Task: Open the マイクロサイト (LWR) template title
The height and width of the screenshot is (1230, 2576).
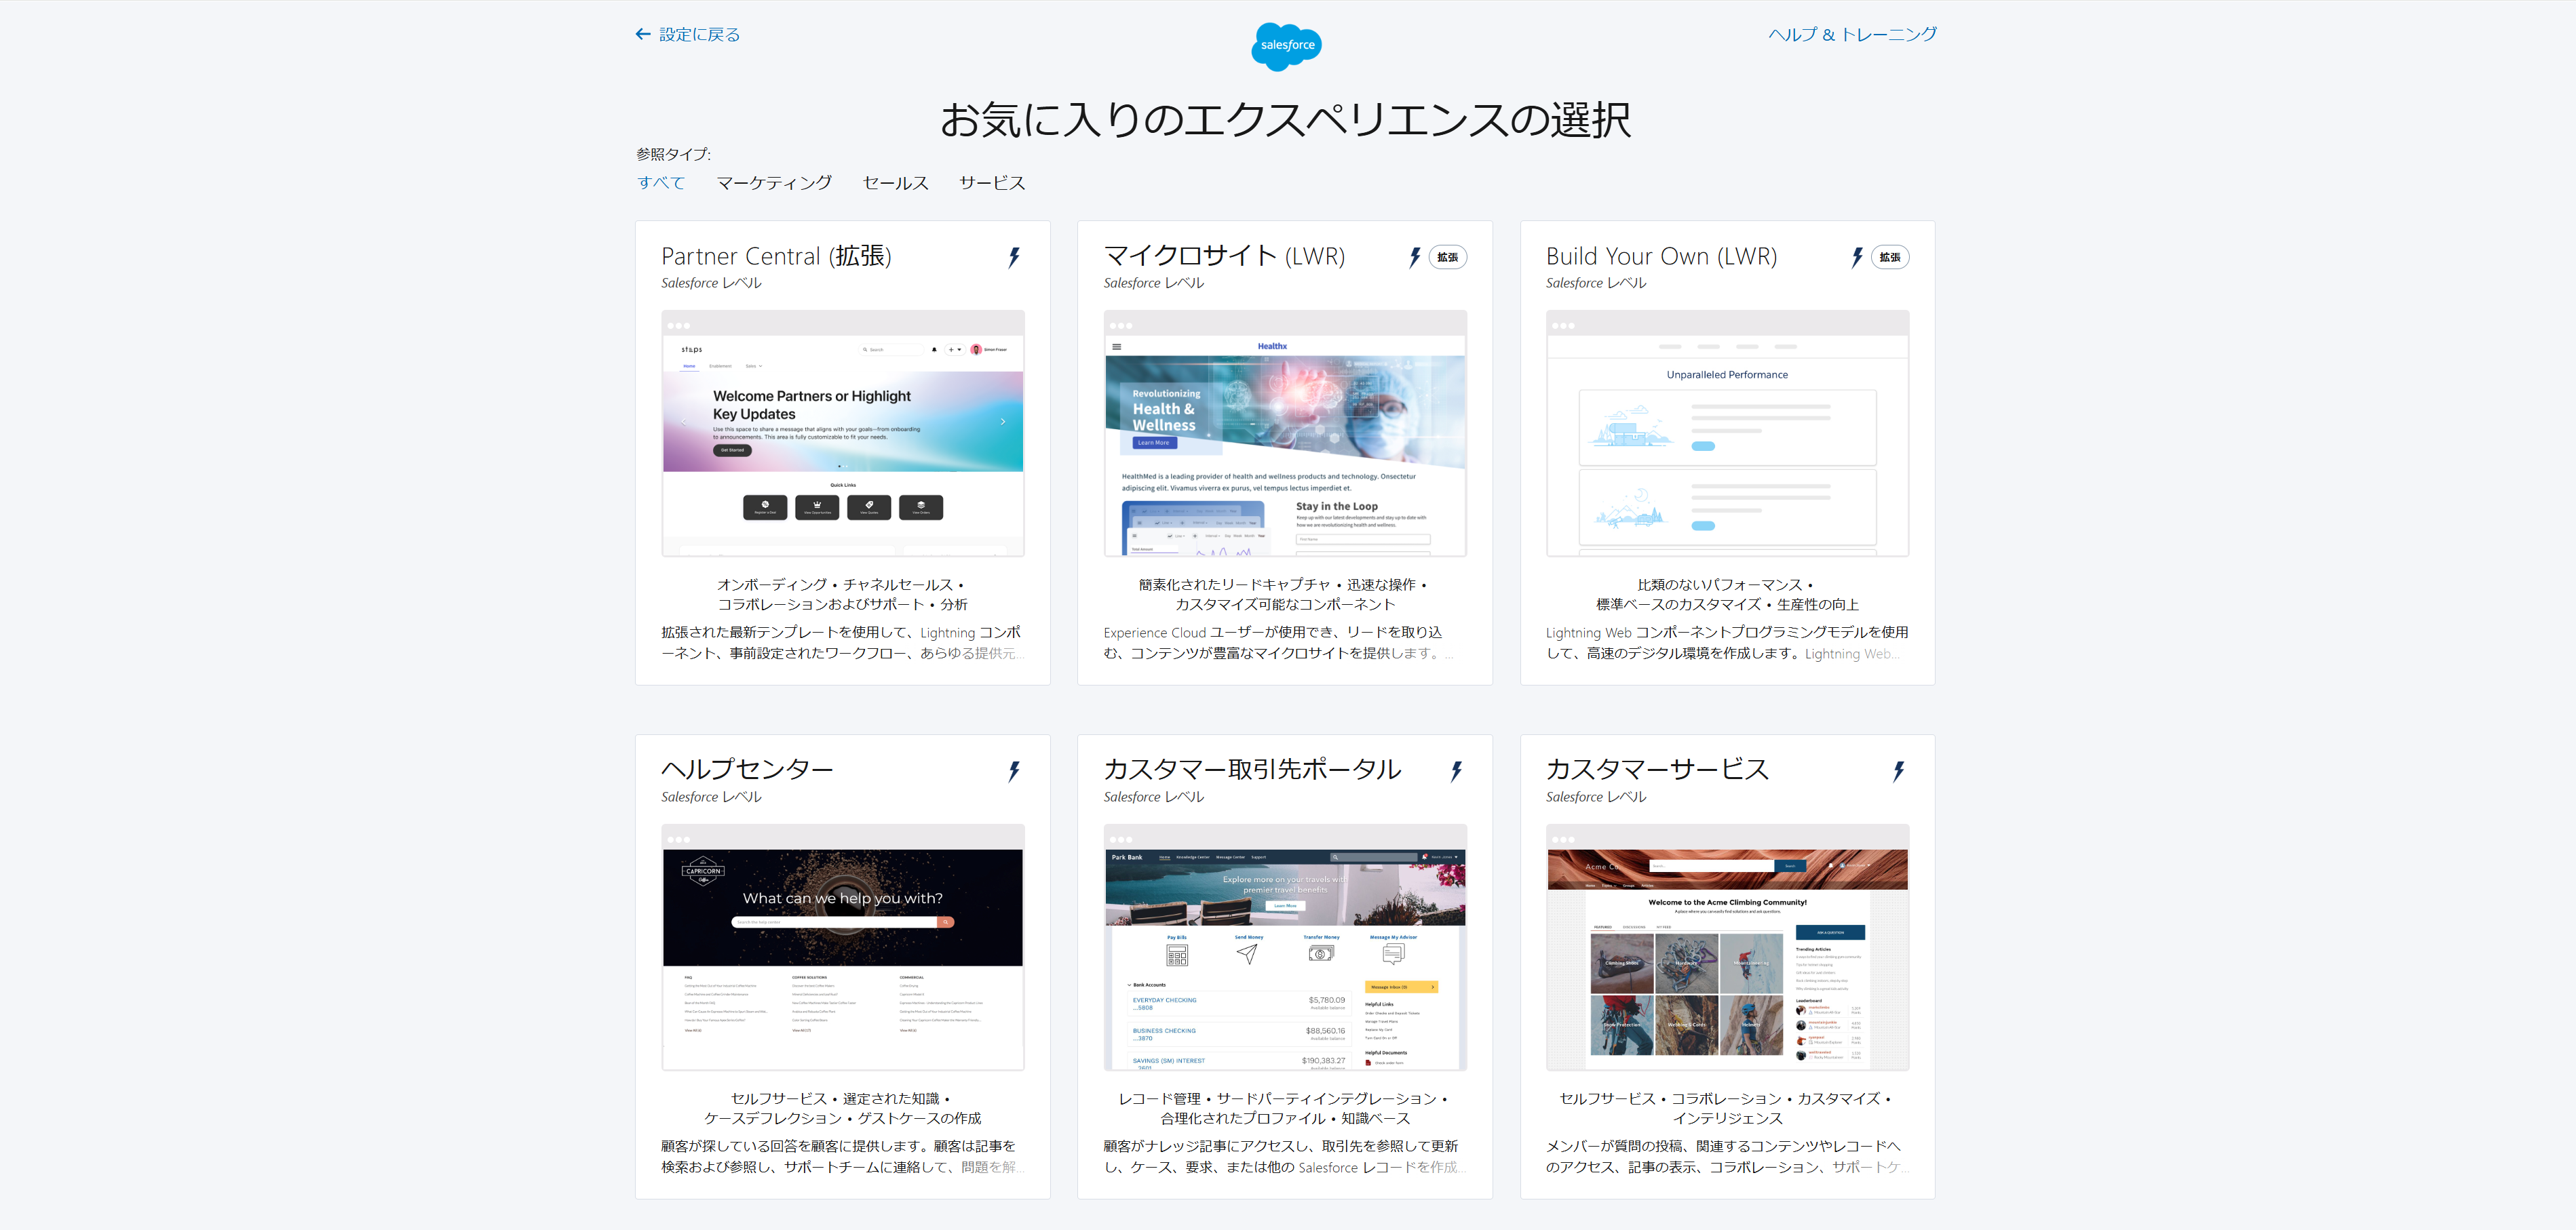Action: 1224,256
